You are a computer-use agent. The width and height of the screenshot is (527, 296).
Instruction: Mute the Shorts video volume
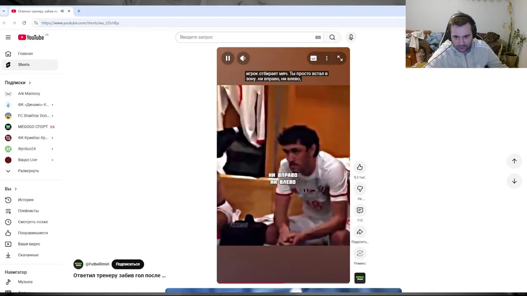click(x=243, y=58)
